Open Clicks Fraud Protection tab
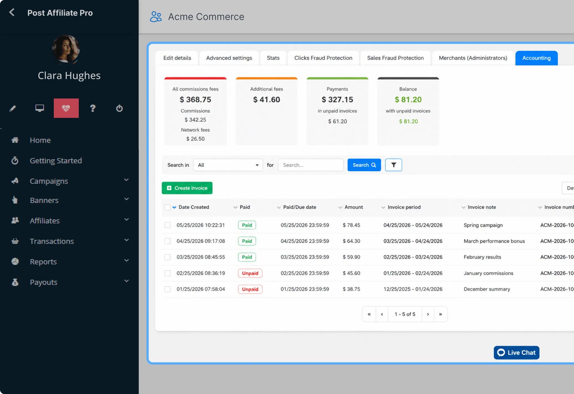Screen dimensions: 574x394 point(323,58)
